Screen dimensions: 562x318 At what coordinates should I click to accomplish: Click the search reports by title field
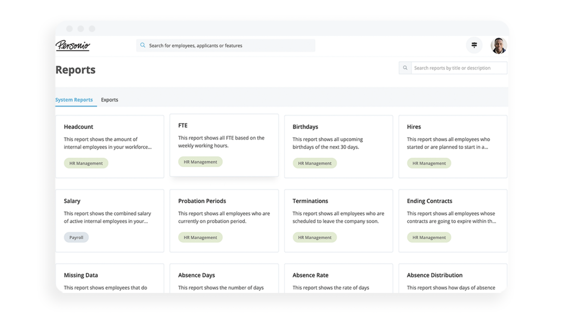pyautogui.click(x=458, y=68)
